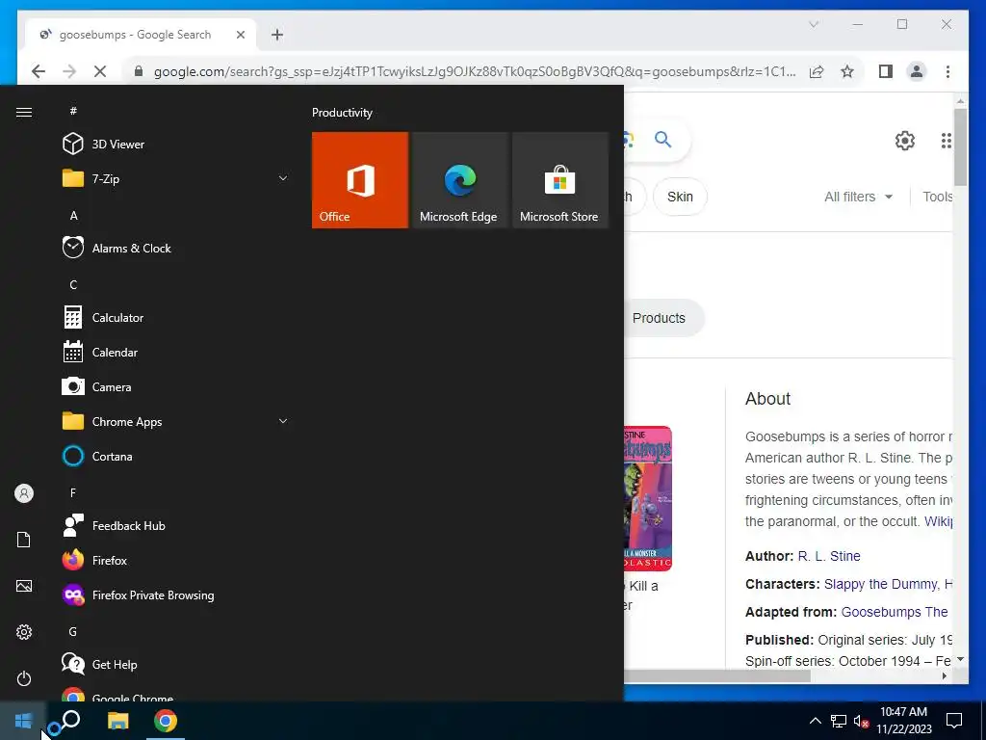Bookmark this tab with the star icon
The height and width of the screenshot is (740, 986).
(x=847, y=71)
